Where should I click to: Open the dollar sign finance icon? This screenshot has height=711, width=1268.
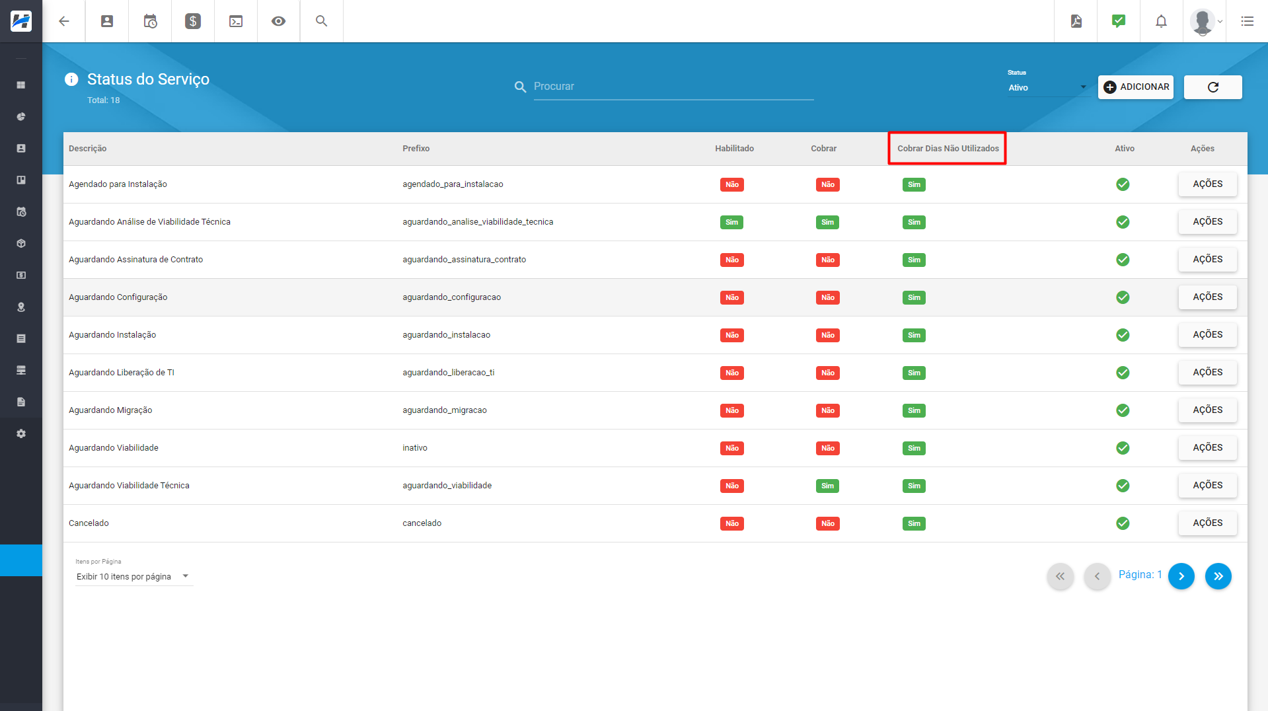pyautogui.click(x=193, y=21)
